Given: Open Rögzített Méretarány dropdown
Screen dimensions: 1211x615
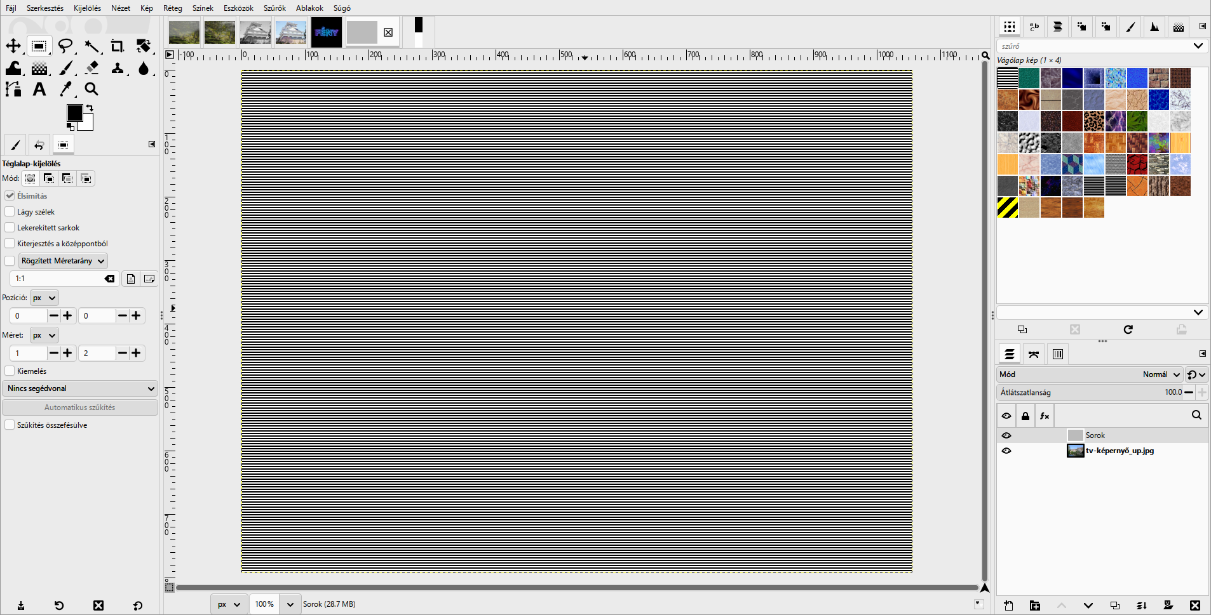Looking at the screenshot, I should tap(63, 261).
